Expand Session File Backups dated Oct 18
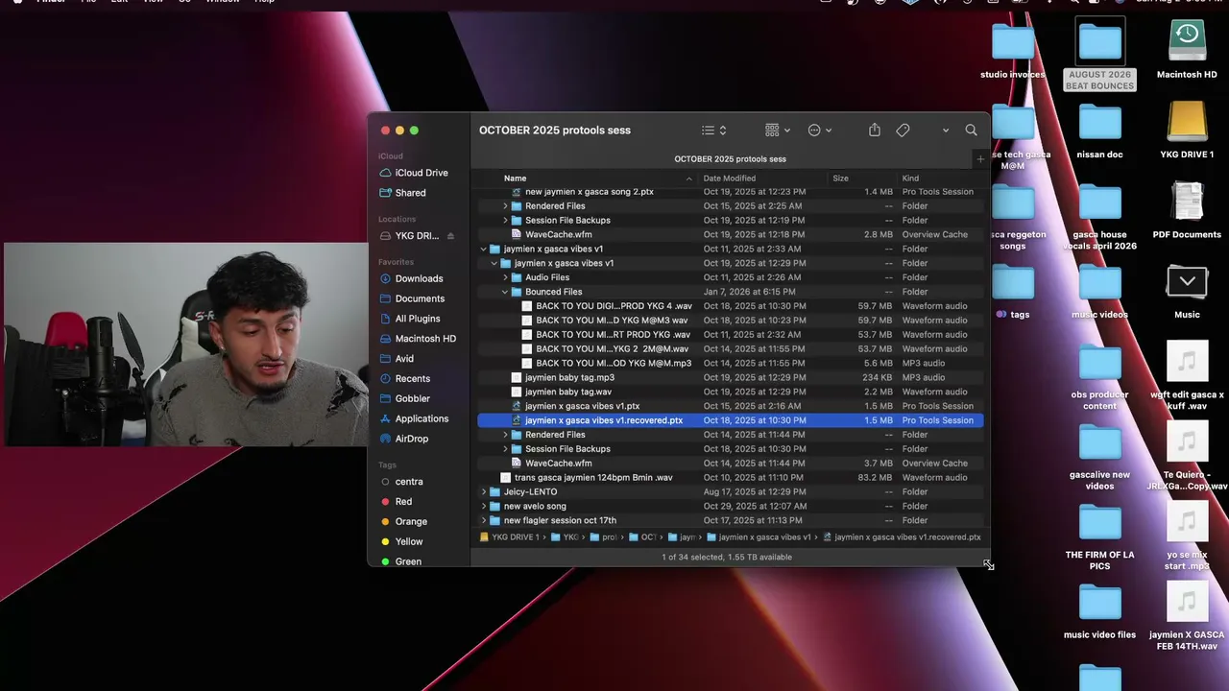The height and width of the screenshot is (691, 1229). 505,449
